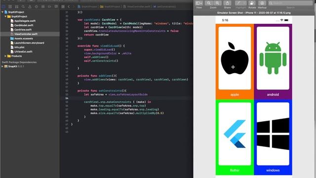316x178 pixels.
Task: Zoom out in the Preview window
Action: click(209, 3)
